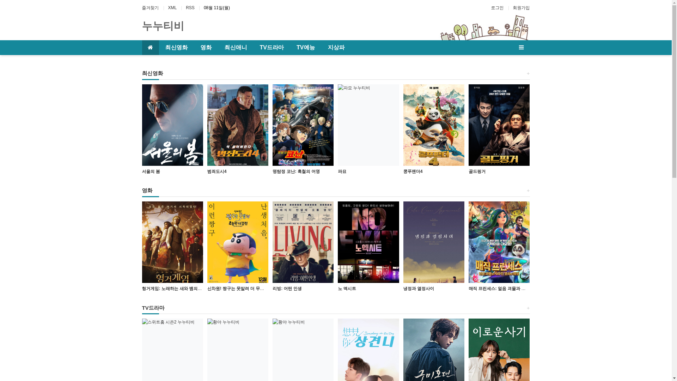Click the 골드핑거 title text
The height and width of the screenshot is (381, 677).
477,171
